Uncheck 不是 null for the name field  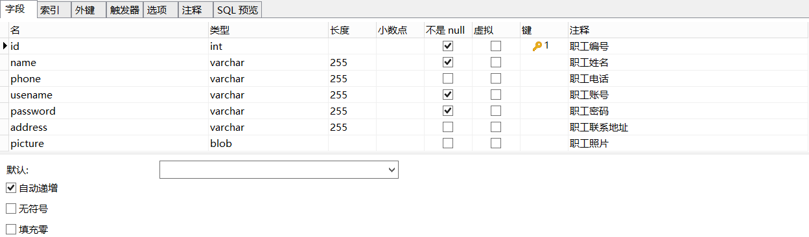448,62
